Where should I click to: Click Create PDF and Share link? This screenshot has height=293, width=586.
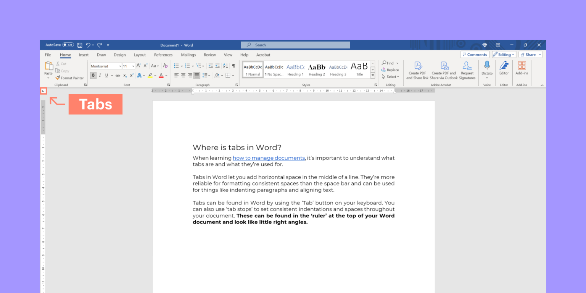click(x=417, y=69)
